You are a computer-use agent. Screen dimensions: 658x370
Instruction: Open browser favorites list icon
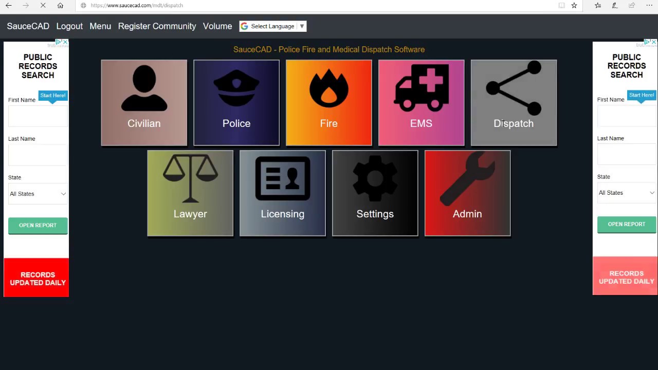coord(598,5)
